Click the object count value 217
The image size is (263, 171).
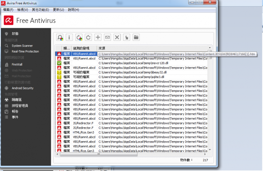click(205, 160)
